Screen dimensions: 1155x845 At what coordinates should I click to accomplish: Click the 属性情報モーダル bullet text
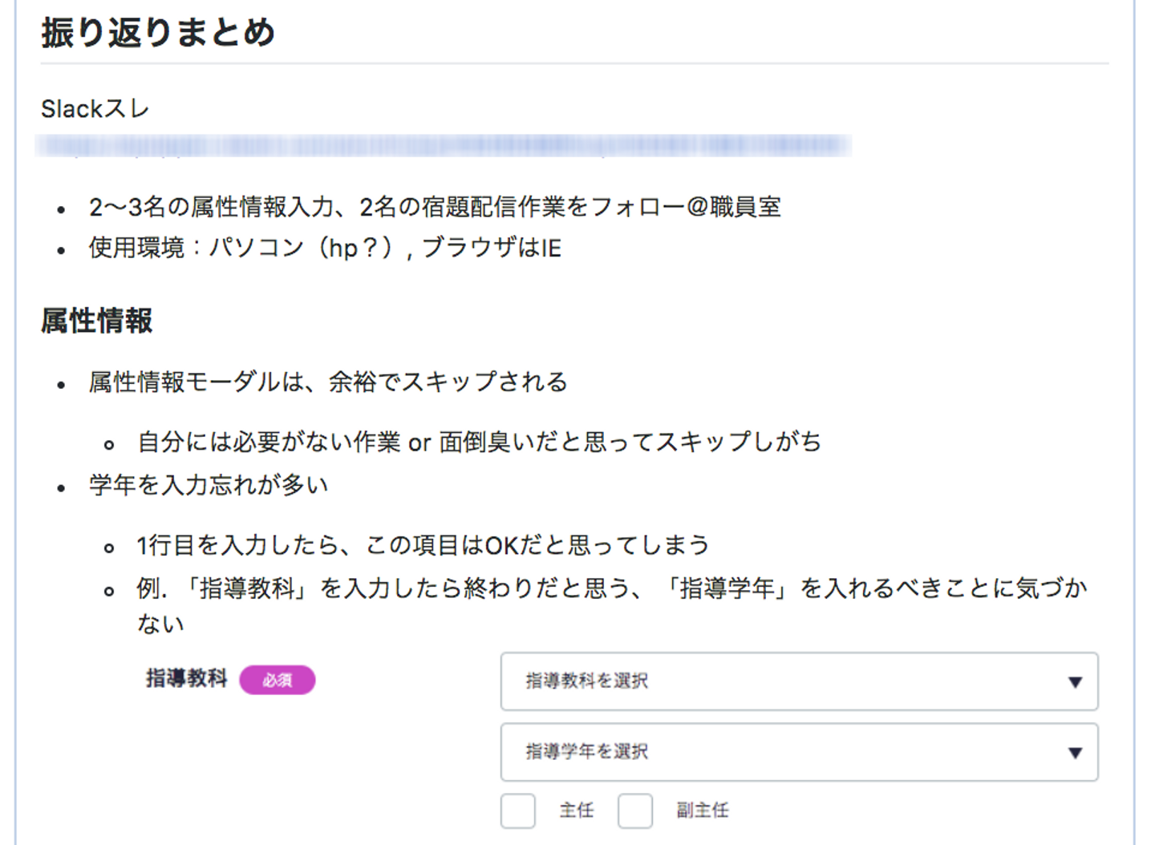coord(327,382)
